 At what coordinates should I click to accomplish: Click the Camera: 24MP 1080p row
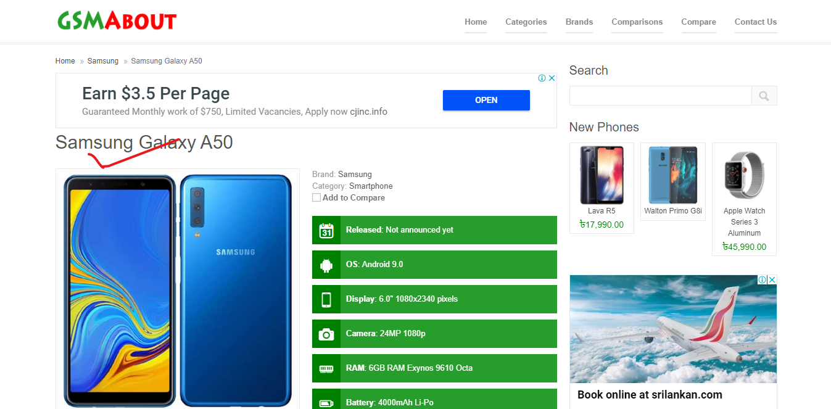[434, 334]
